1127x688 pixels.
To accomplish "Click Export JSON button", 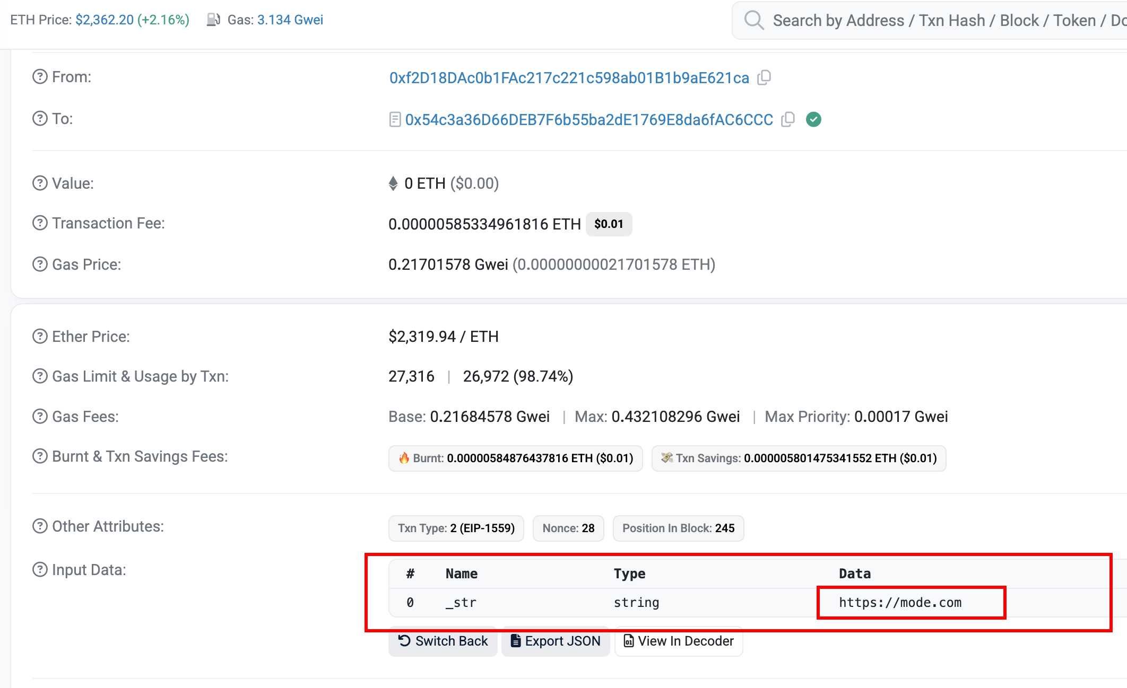I will 556,641.
